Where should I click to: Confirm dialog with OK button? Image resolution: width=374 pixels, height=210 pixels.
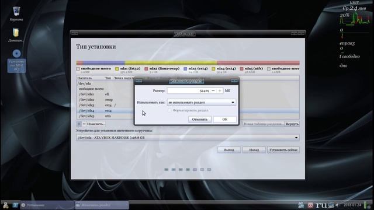224,119
